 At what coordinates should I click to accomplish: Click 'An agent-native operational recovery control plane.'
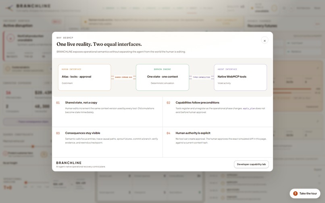coord(81,166)
